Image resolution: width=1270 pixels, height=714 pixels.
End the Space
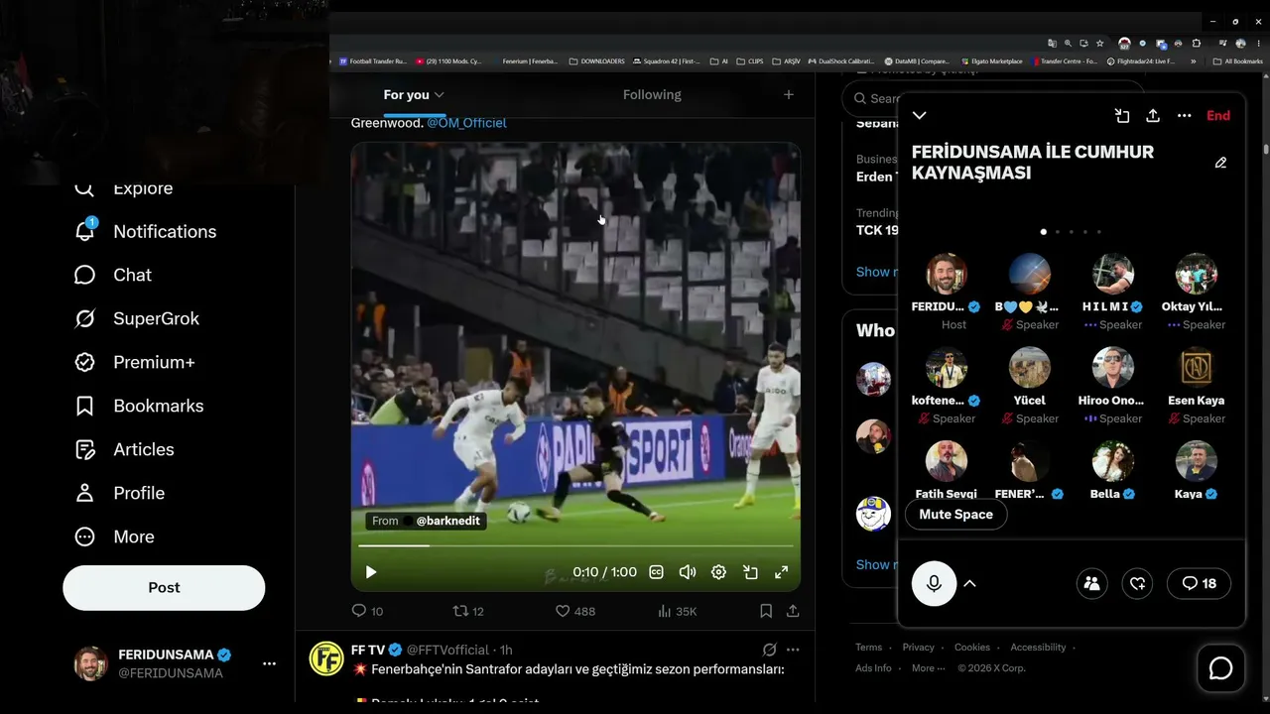click(1218, 115)
